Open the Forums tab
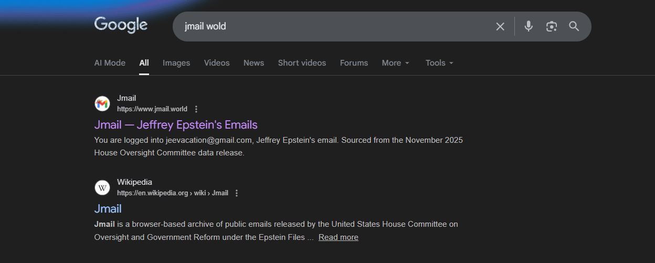 [x=354, y=63]
